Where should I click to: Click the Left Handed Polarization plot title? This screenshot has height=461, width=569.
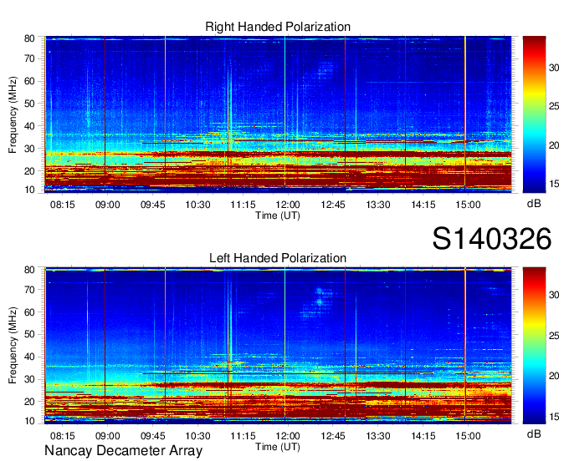click(x=278, y=258)
